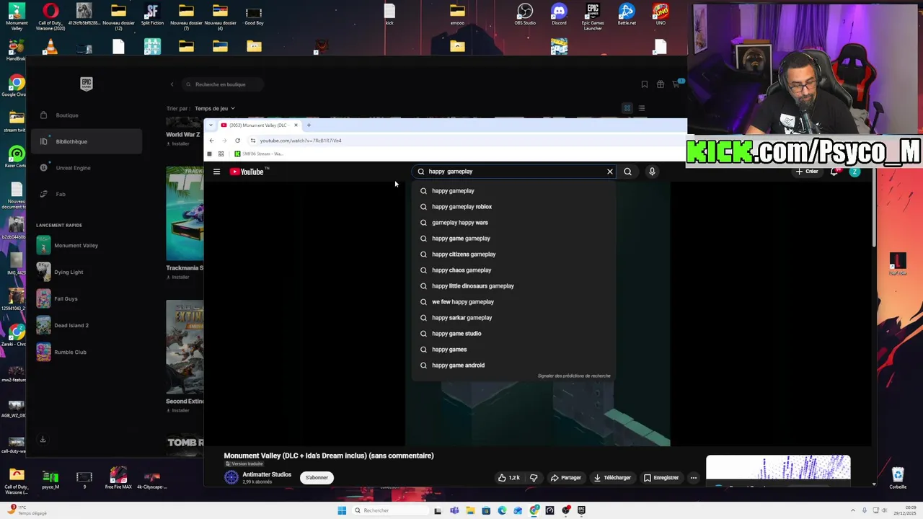Launch Monument Valley from quick launch
The image size is (923, 519).
click(x=87, y=245)
